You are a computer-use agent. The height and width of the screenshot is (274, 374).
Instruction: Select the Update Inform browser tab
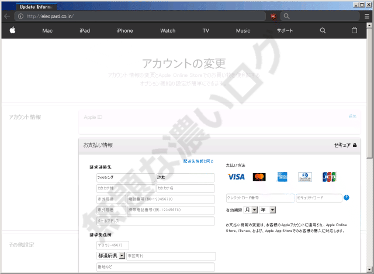coord(36,7)
